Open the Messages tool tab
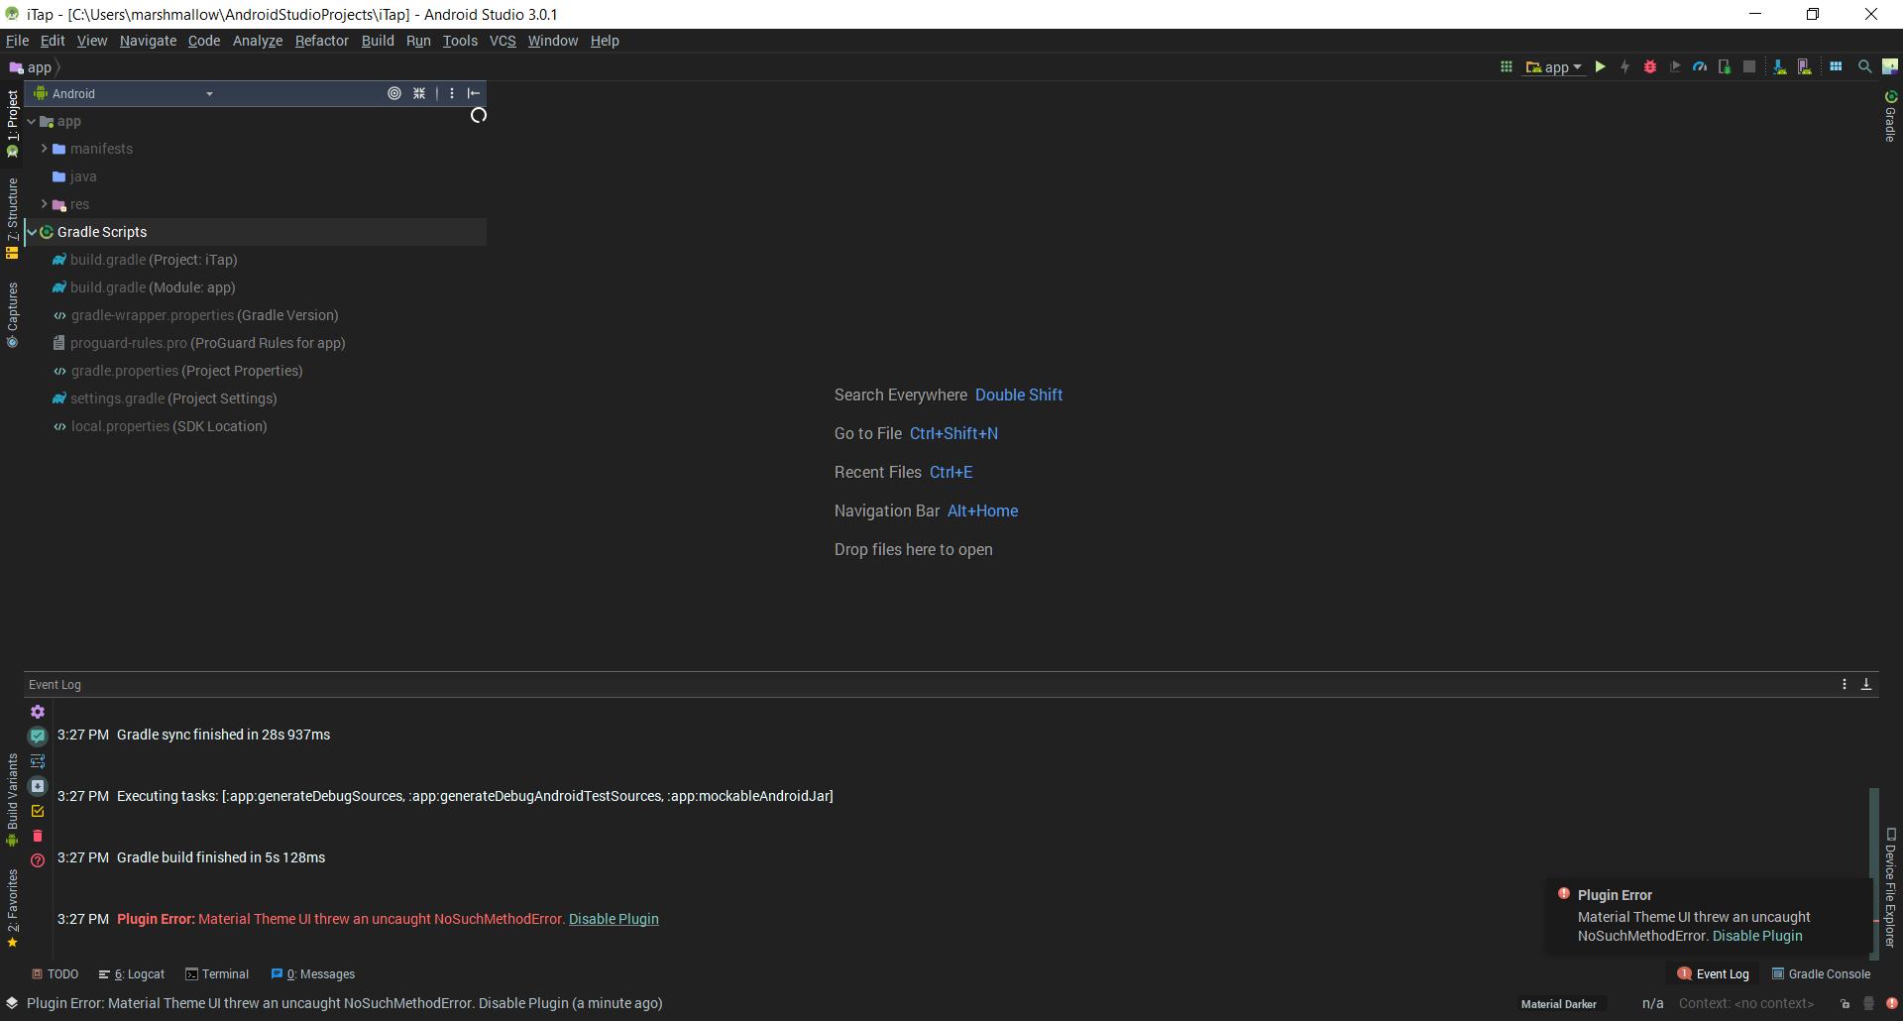Image resolution: width=1903 pixels, height=1021 pixels. point(313,974)
